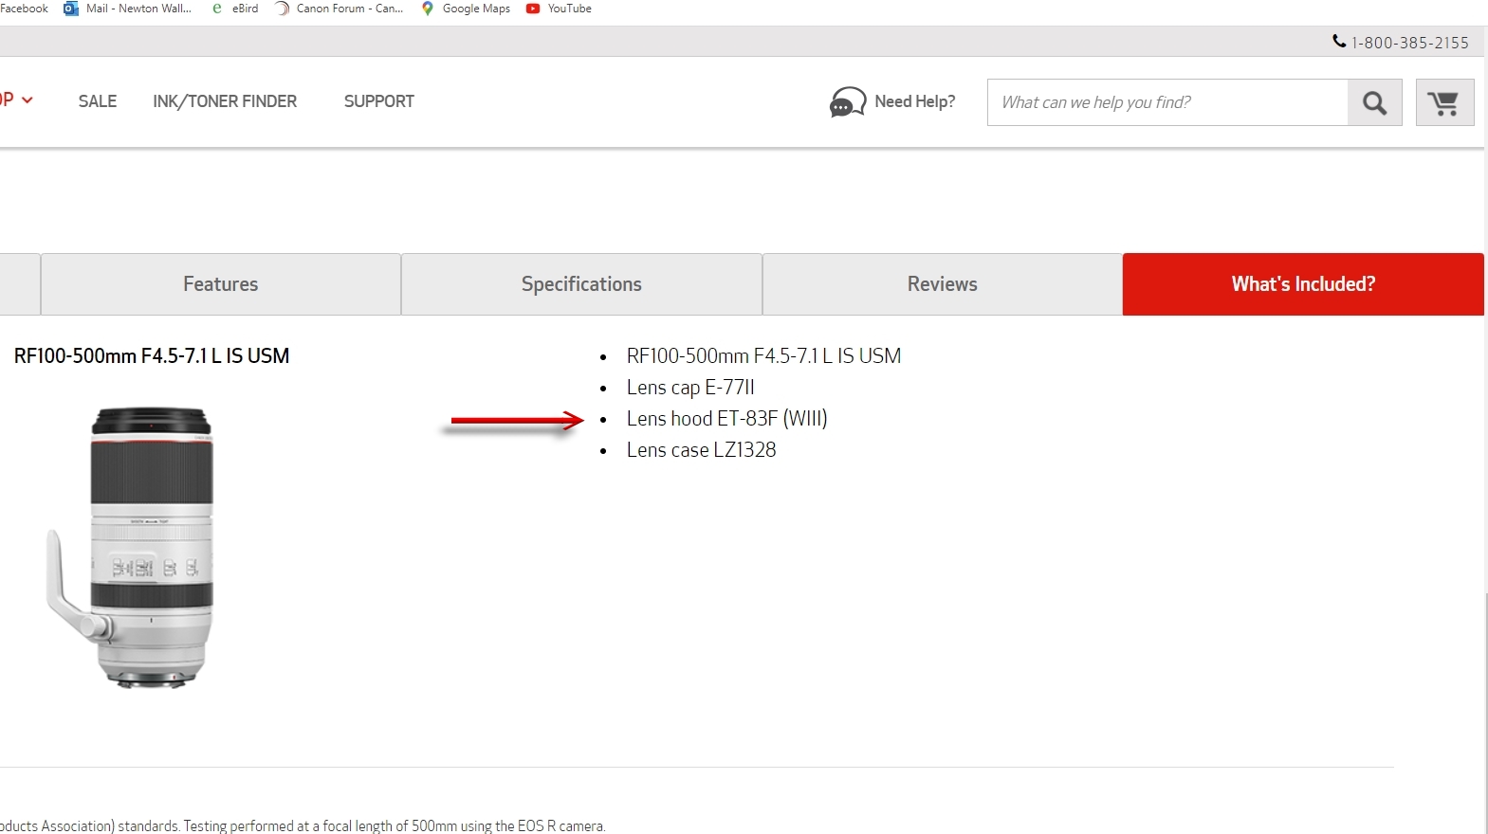This screenshot has width=1488, height=834.
Task: Click the Need Help chat bubble icon
Action: pyautogui.click(x=847, y=101)
